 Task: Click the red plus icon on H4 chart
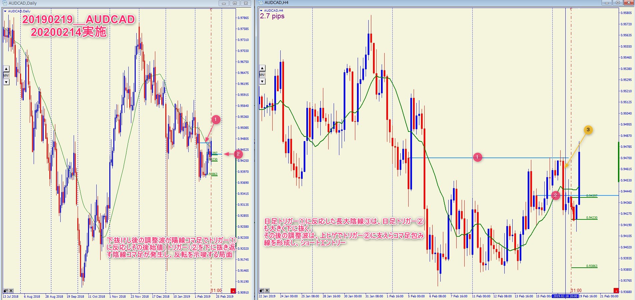(x=616, y=291)
